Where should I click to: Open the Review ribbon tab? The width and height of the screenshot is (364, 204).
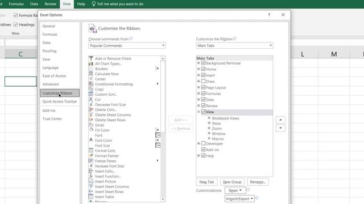click(x=51, y=4)
